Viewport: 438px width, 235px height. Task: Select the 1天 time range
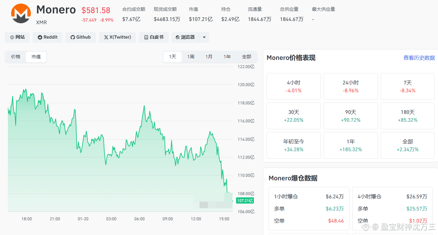[173, 57]
